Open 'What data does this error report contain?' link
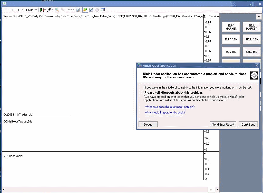Viewport: 263px width, 193px height. coord(170,107)
